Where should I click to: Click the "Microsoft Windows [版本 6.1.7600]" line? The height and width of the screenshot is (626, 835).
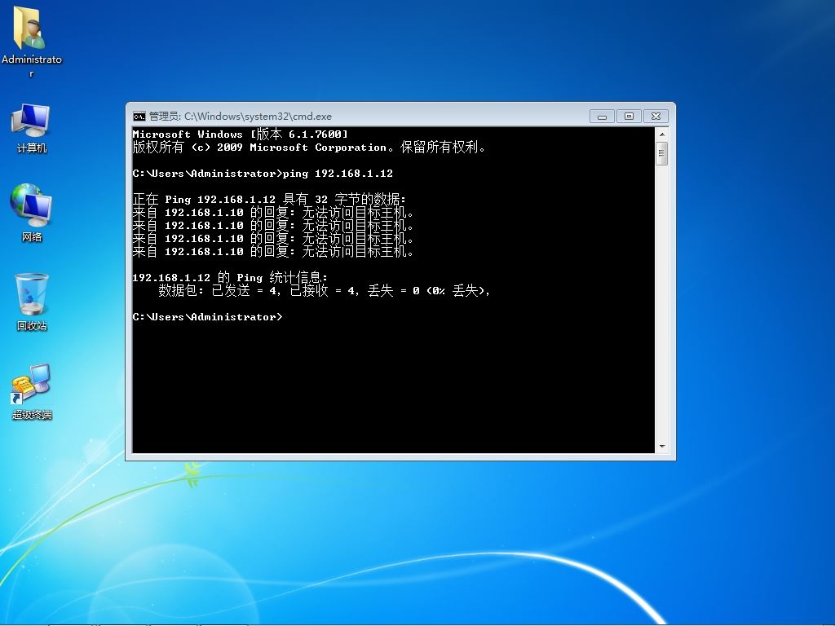point(241,134)
